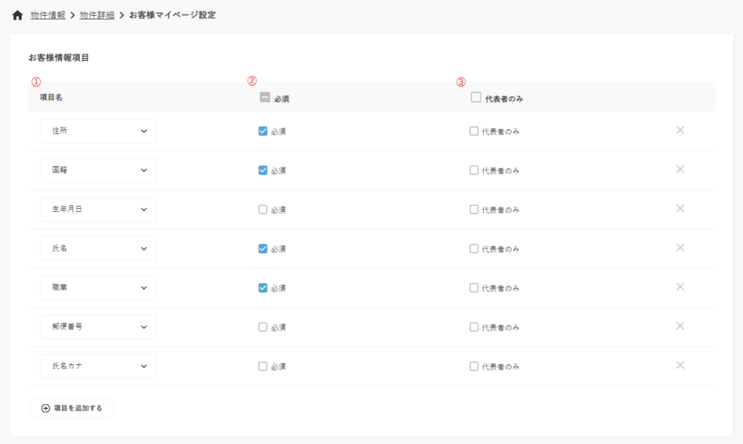
Task: Enable 必須 for the 生年月日 row
Action: pyautogui.click(x=263, y=210)
